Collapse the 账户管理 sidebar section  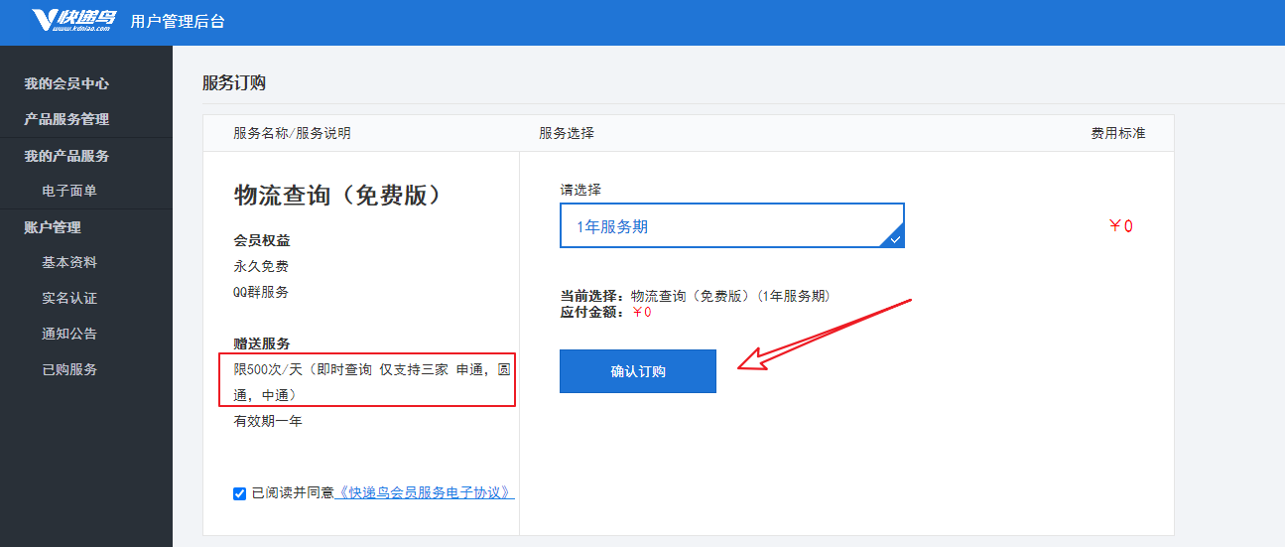tap(53, 227)
